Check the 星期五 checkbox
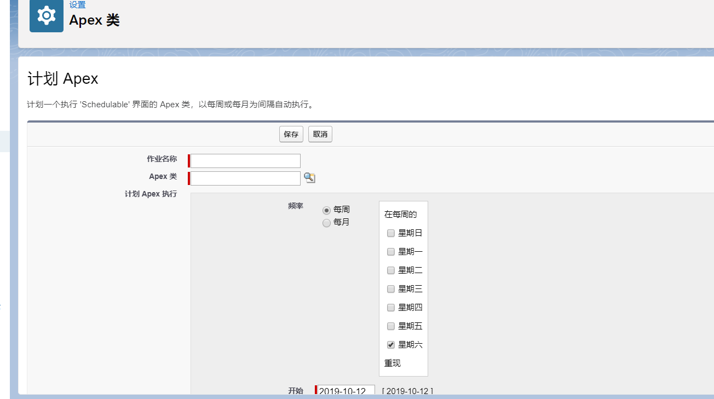The width and height of the screenshot is (714, 399). pyautogui.click(x=391, y=326)
